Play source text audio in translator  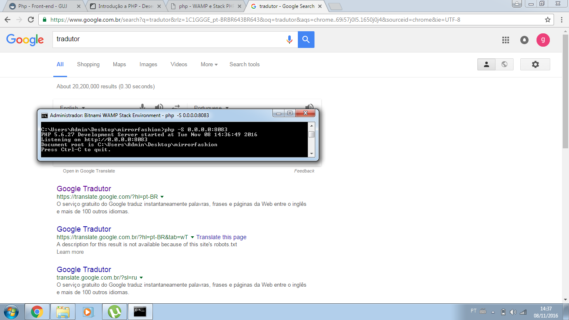[159, 107]
